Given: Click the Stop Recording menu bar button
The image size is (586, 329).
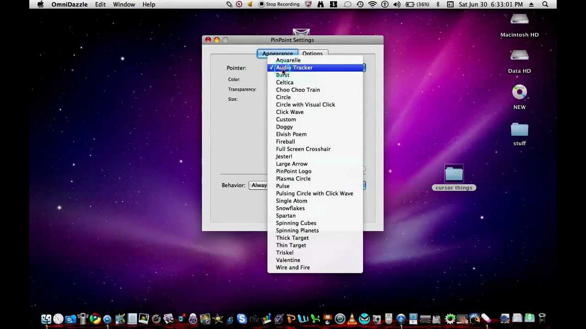Looking at the screenshot, I should click(x=279, y=4).
